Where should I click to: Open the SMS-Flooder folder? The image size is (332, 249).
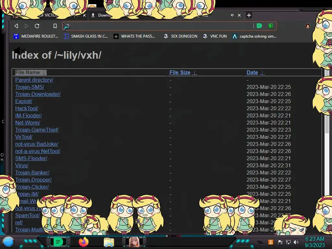(31, 158)
